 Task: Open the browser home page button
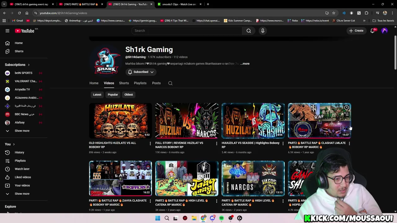[27, 13]
